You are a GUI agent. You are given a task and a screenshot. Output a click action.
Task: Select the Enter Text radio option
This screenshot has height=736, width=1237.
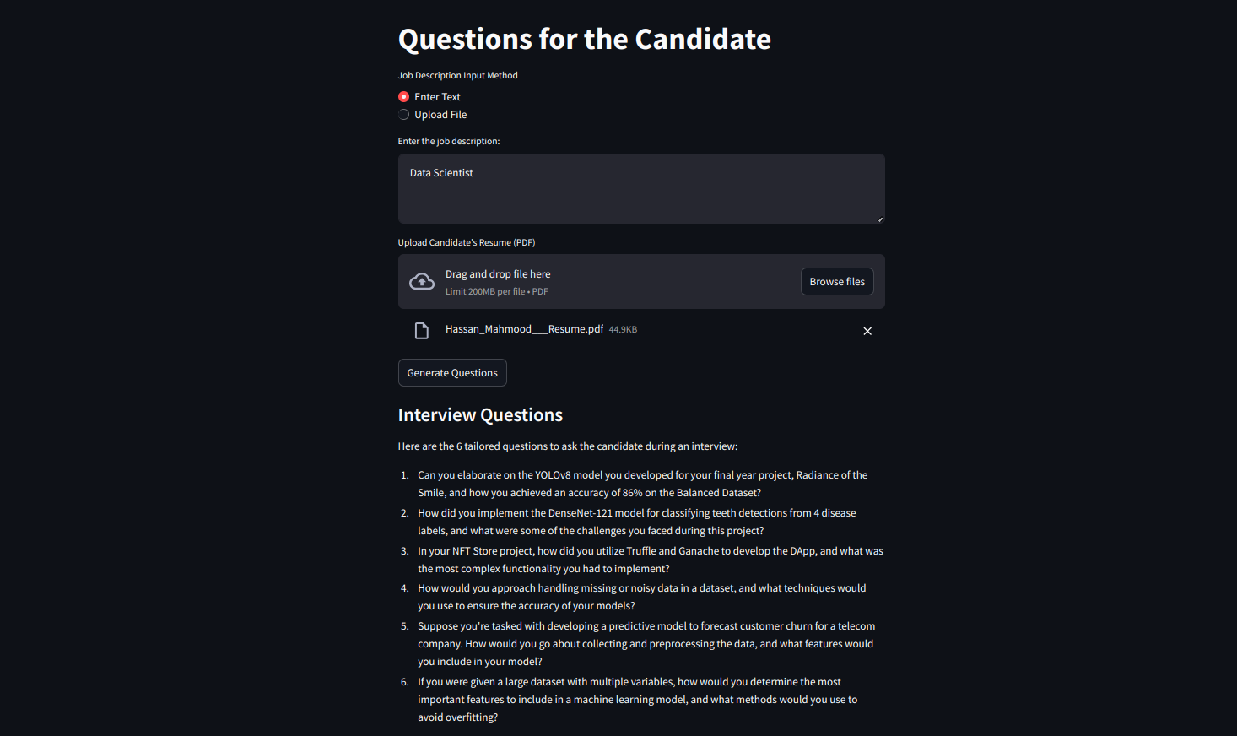(x=404, y=97)
